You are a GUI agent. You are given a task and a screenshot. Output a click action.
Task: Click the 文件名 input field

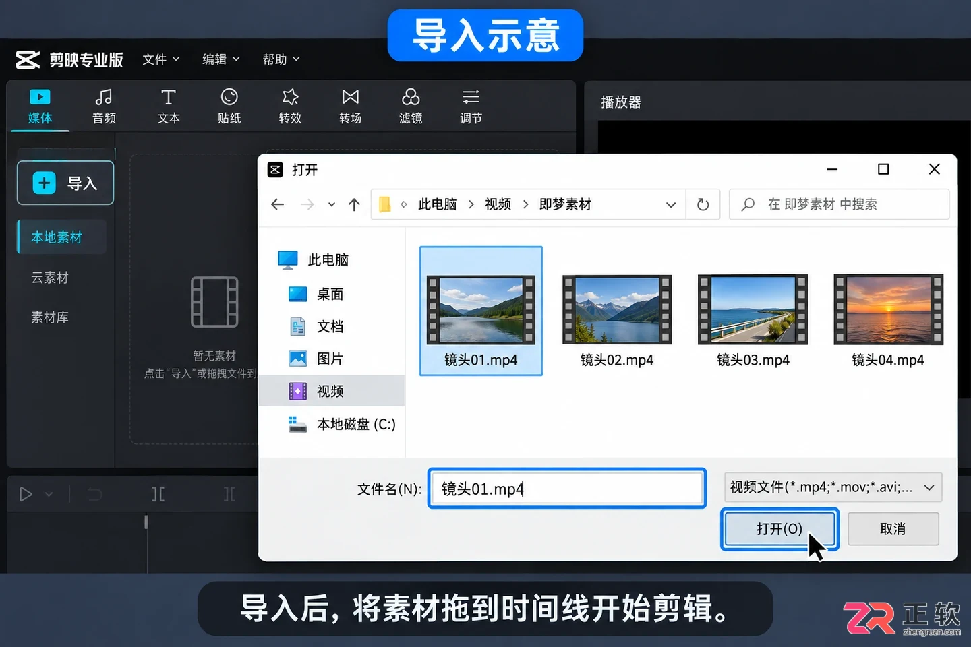[567, 488]
